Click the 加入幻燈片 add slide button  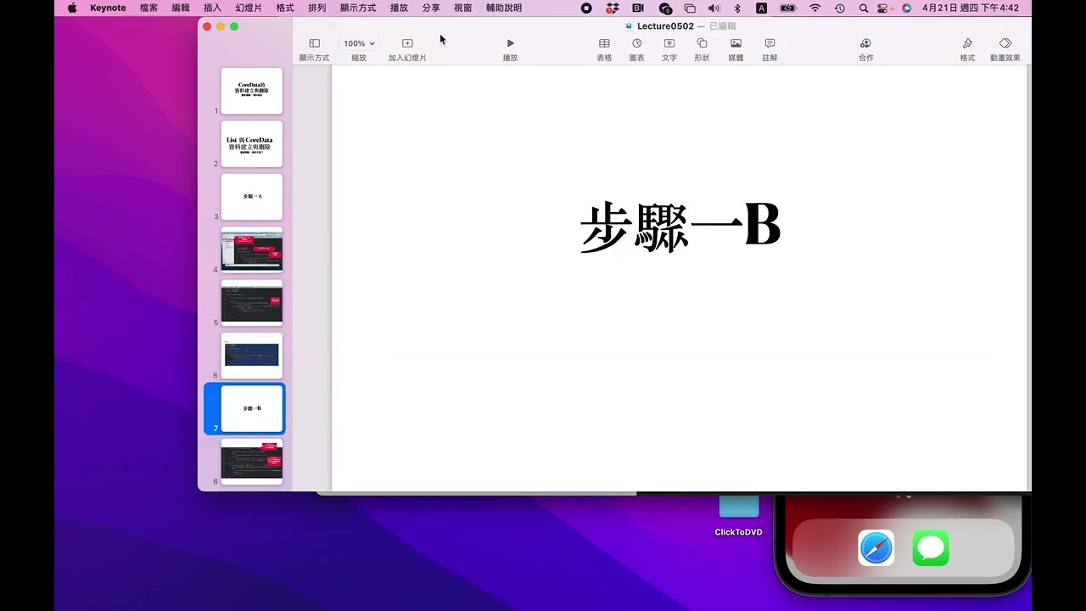tap(407, 49)
